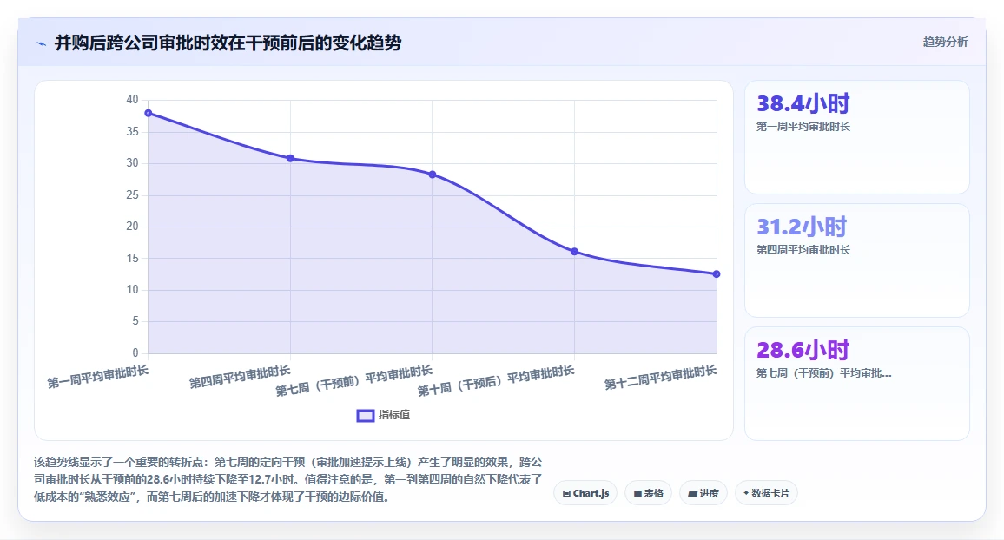Click y-axis value 5
Viewport: 1004px width, 540px height.
(x=135, y=320)
